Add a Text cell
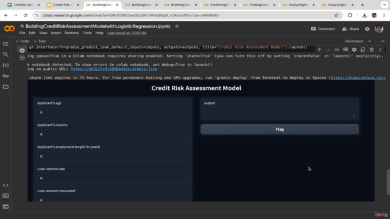The image size is (390, 219). [40, 41]
